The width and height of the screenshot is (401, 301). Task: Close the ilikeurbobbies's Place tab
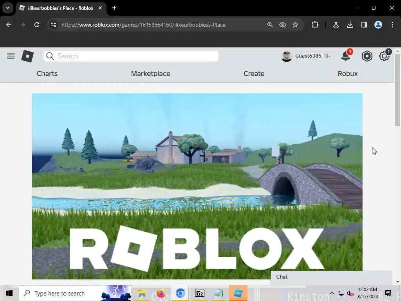tap(100, 8)
